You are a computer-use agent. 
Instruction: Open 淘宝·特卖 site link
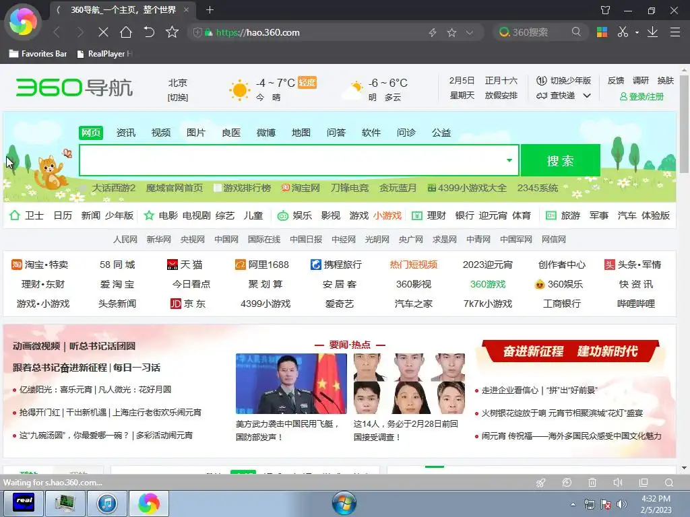click(x=40, y=264)
